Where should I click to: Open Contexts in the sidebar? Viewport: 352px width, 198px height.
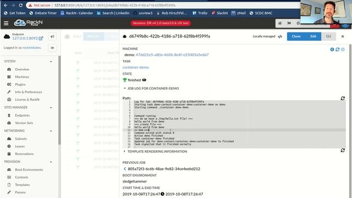pyautogui.click(x=21, y=177)
